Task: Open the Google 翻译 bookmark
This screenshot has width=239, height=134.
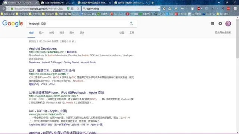Action: tap(89, 14)
